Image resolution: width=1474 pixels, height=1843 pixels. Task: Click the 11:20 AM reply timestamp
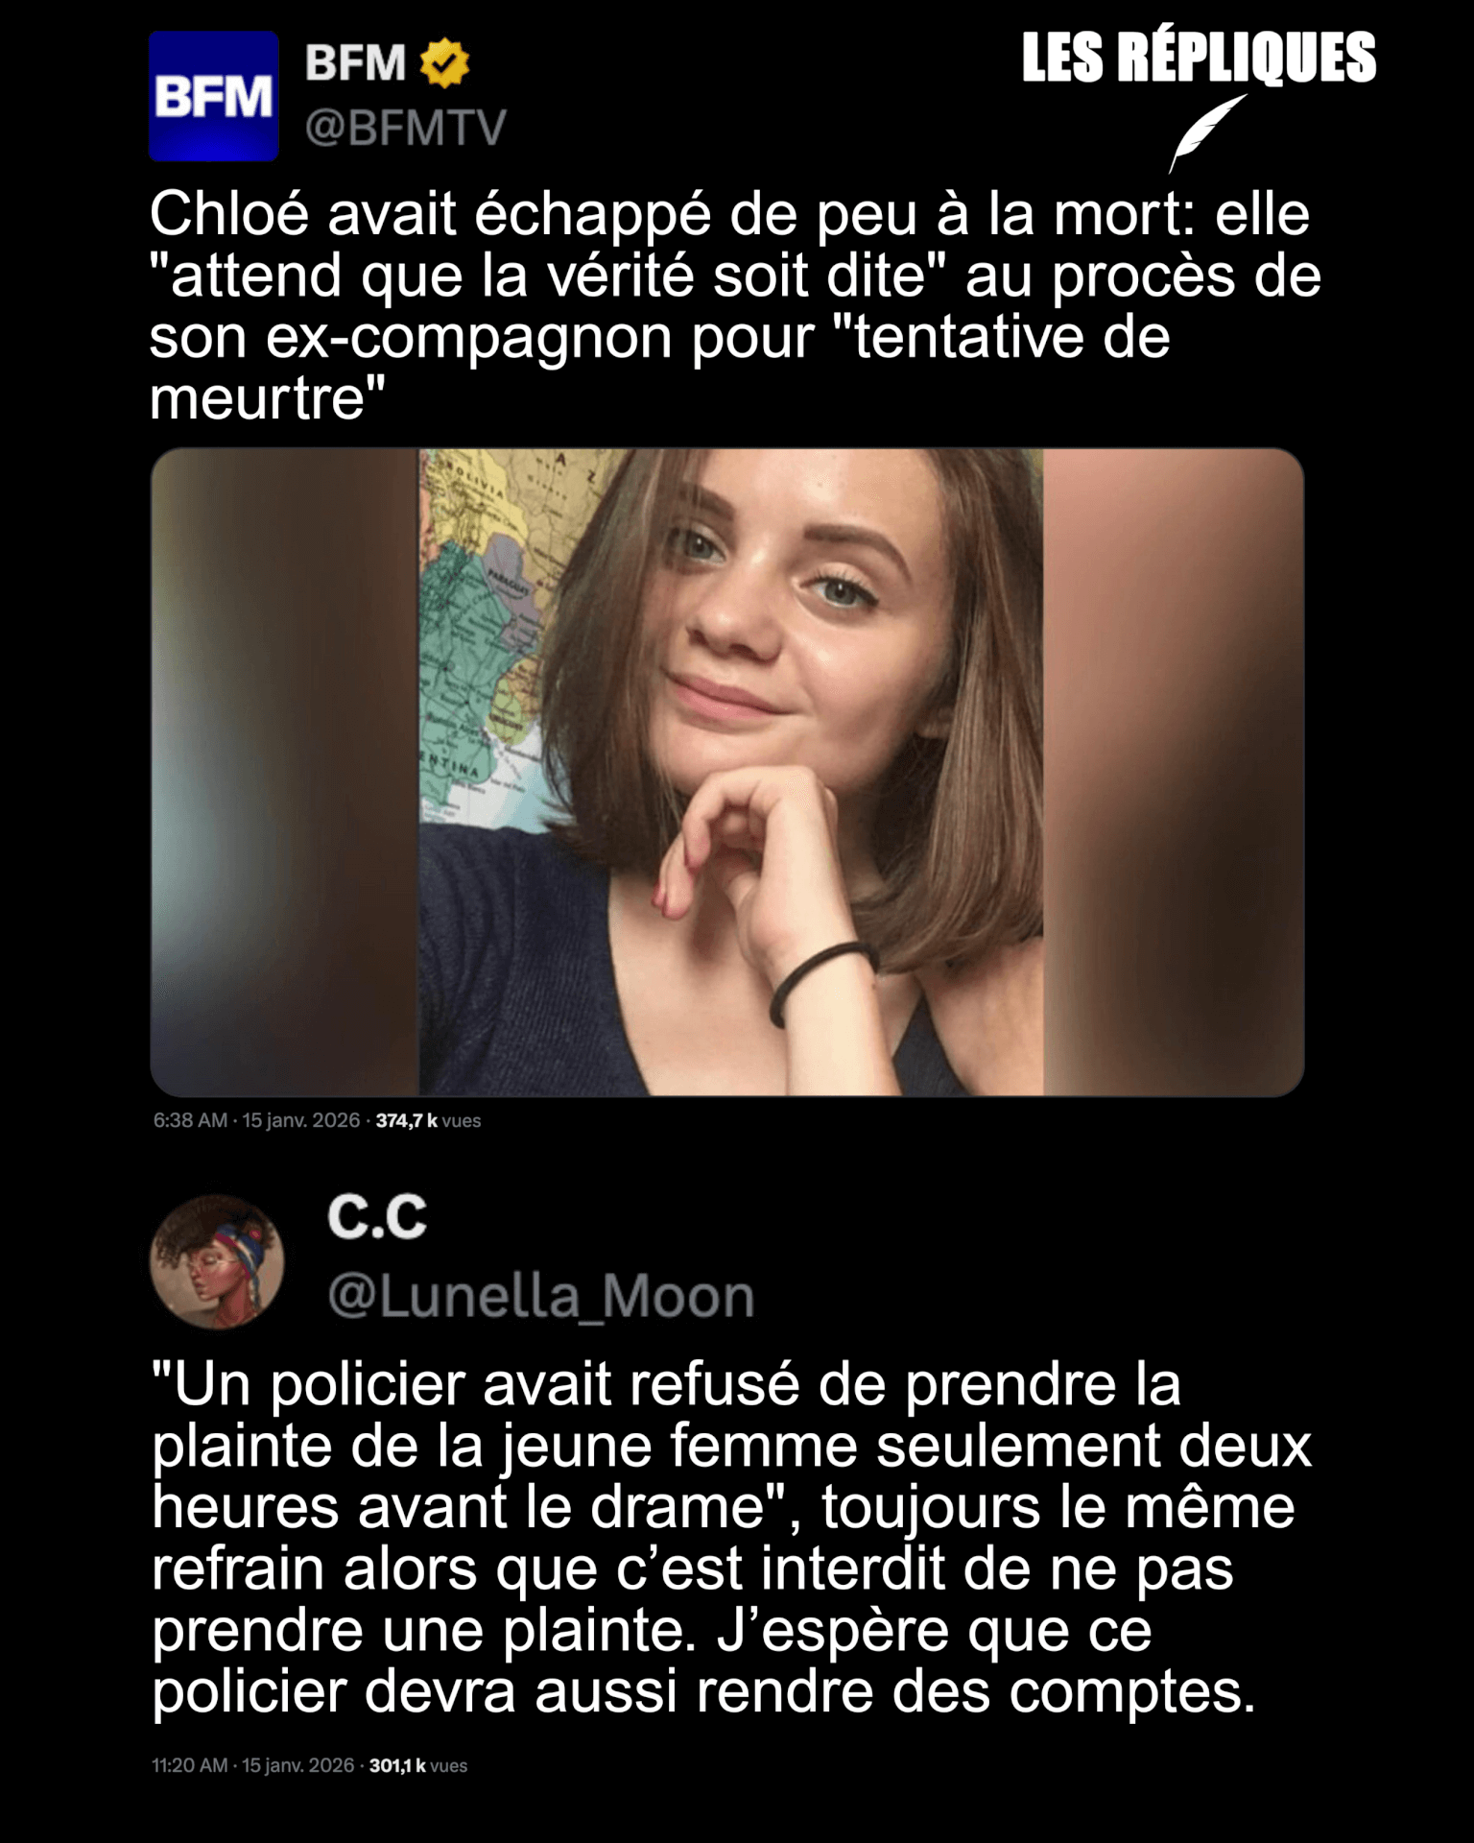pos(189,1765)
